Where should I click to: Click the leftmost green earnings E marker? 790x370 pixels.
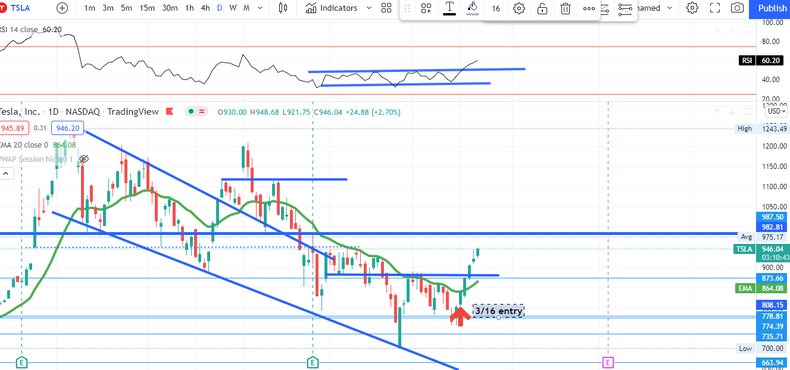pyautogui.click(x=21, y=362)
